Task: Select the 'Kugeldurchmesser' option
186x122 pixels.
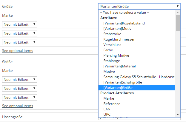Action: click(119, 39)
